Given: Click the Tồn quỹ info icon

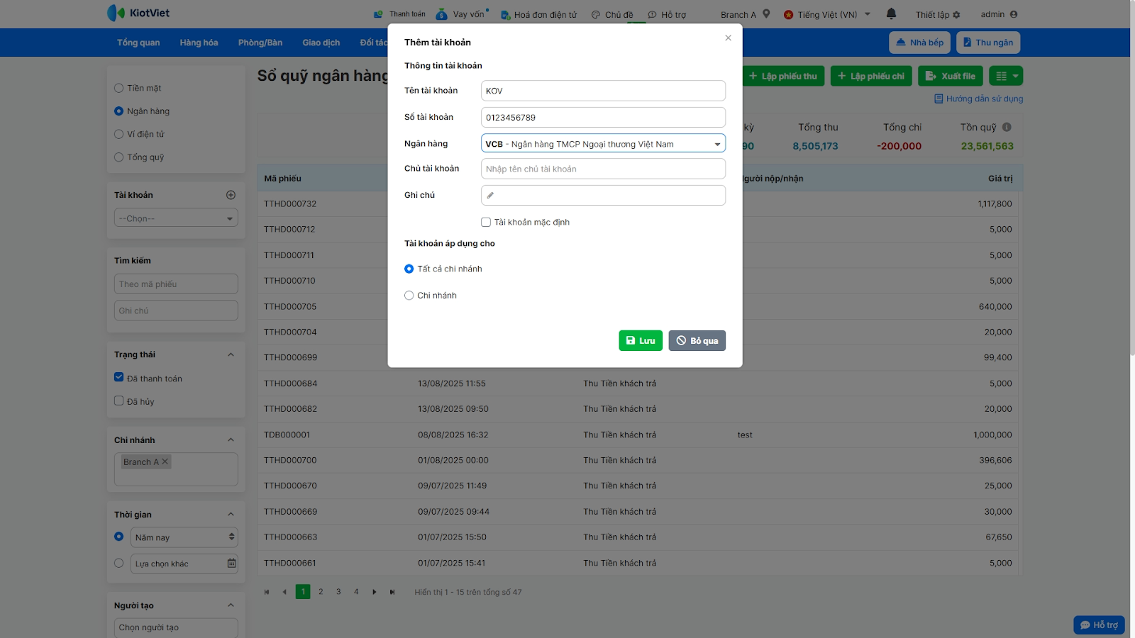Looking at the screenshot, I should click(x=1007, y=127).
